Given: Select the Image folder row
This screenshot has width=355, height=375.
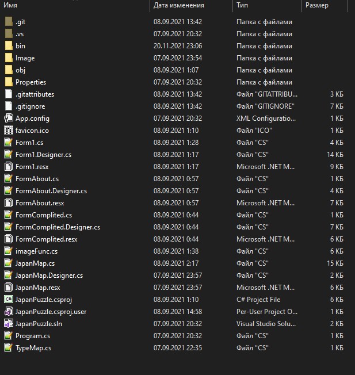Looking at the screenshot, I should coord(25,58).
